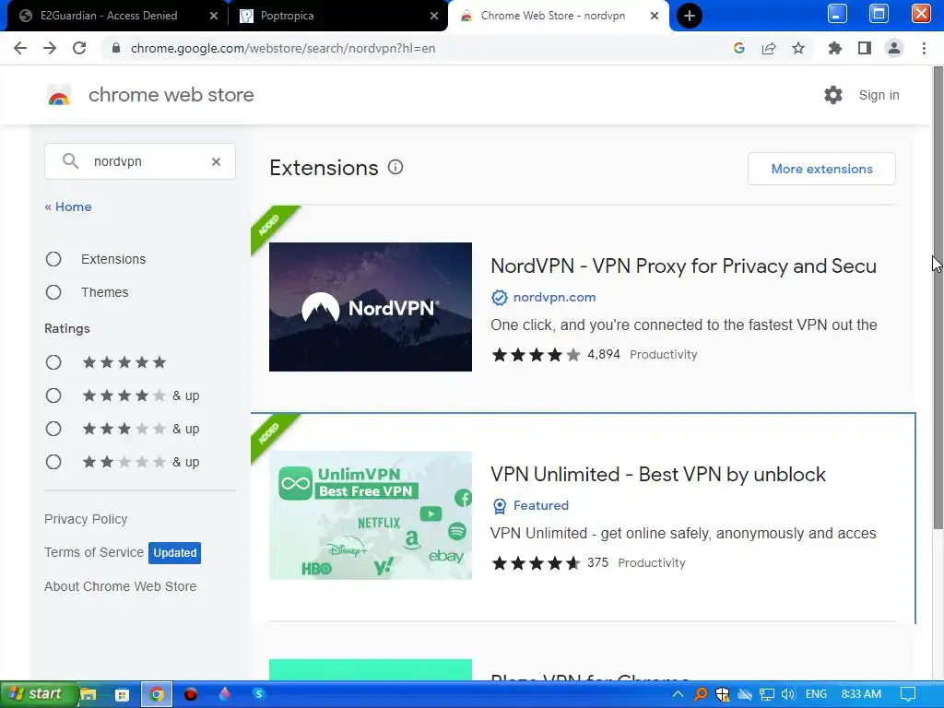Viewport: 944px width, 708px height.
Task: Click nordvpn.com publisher link
Action: [554, 297]
